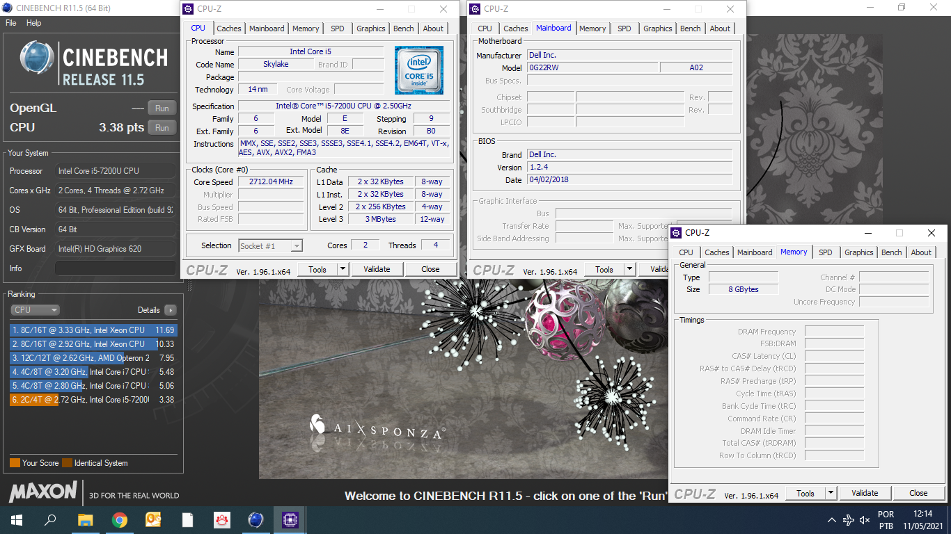Switch to Mainboard tab in Memory CPU-Z window
Image resolution: width=951 pixels, height=534 pixels.
pos(755,252)
